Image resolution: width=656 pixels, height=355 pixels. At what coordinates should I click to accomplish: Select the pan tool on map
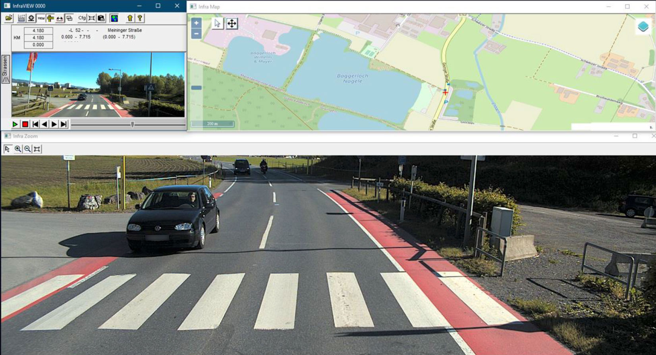pyautogui.click(x=232, y=23)
